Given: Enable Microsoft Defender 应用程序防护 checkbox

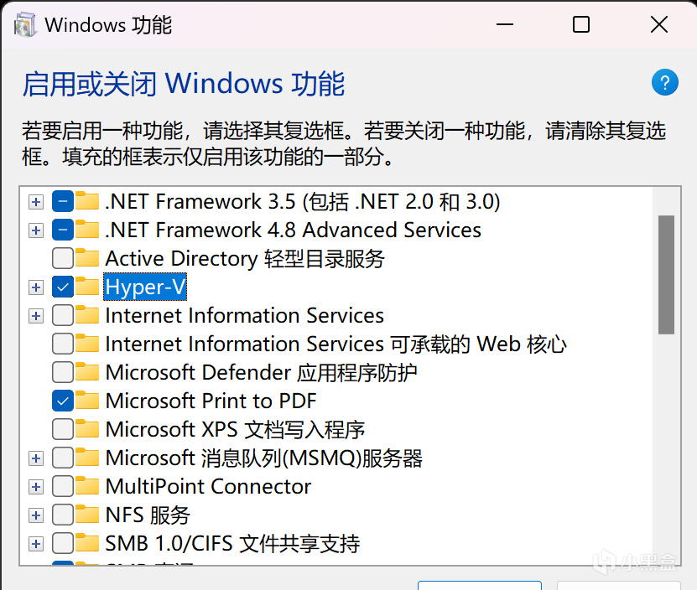Looking at the screenshot, I should click(62, 373).
